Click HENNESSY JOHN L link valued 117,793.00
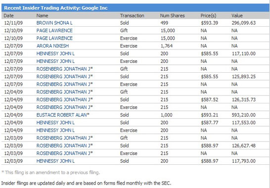Screen dimensions: 270x188 point(55,161)
